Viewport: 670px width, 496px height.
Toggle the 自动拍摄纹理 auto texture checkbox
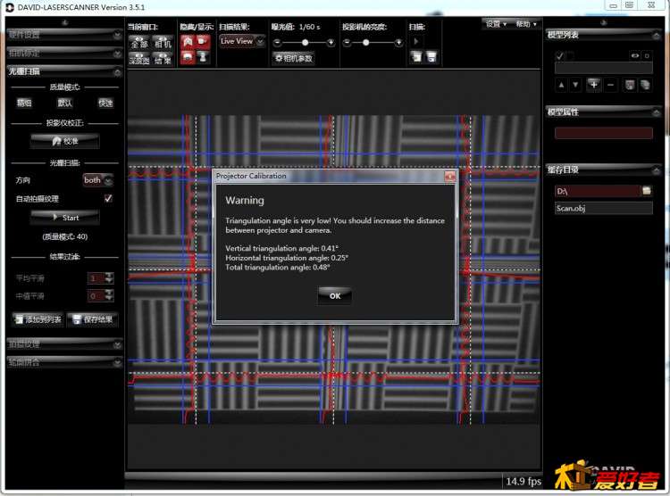point(108,198)
